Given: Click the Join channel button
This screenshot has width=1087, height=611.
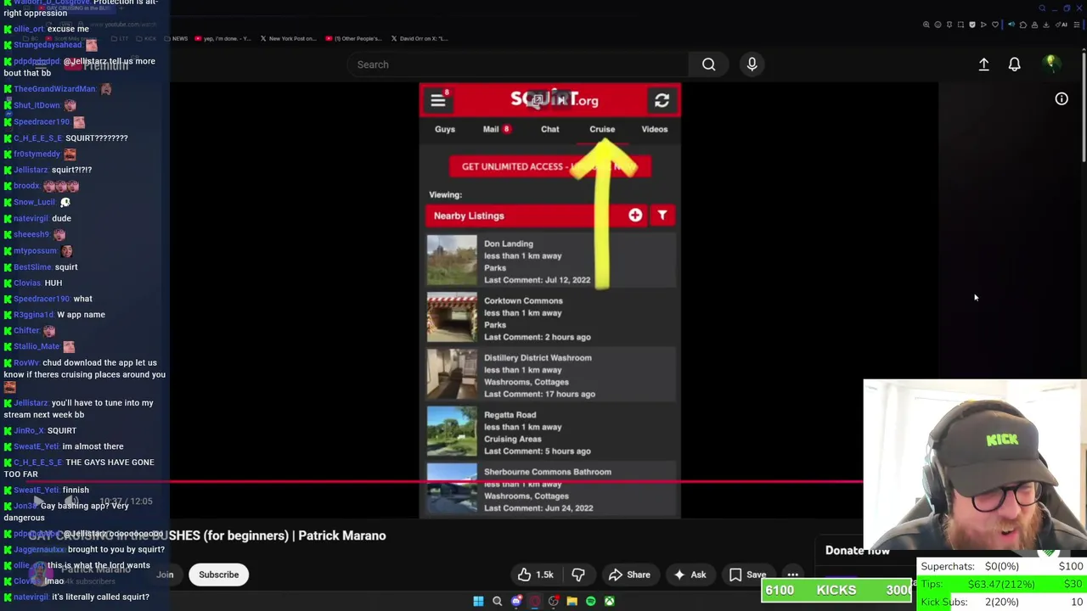Looking at the screenshot, I should point(165,575).
